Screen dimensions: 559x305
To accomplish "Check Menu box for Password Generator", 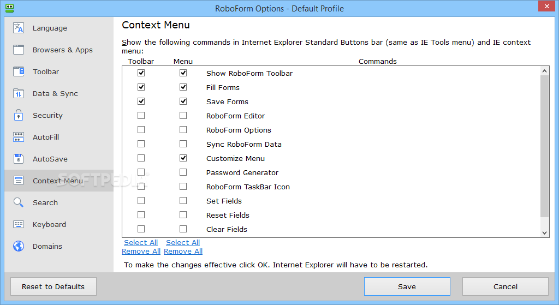I will [x=183, y=172].
